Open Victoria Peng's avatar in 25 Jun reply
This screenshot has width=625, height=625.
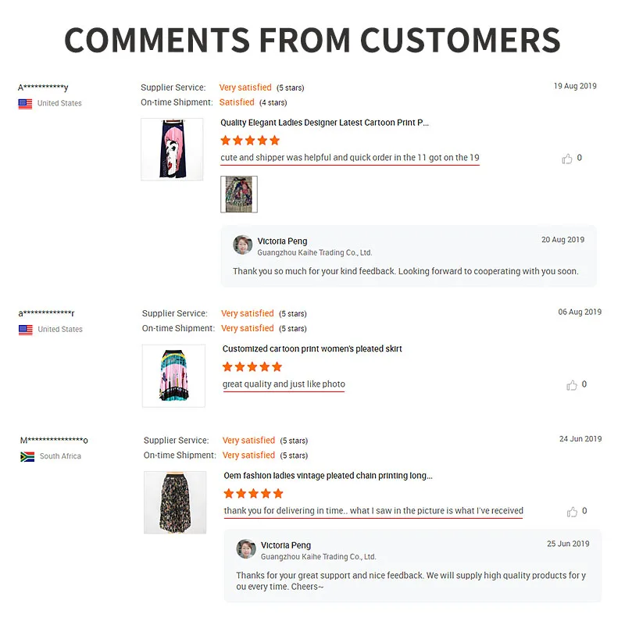tap(246, 549)
